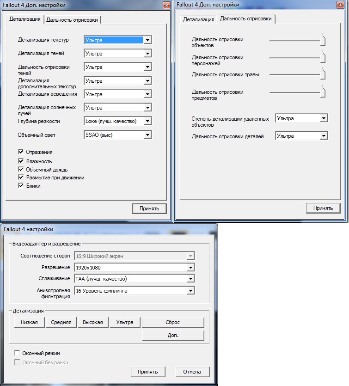
Task: Select Низкая detail preset
Action: pos(29,322)
